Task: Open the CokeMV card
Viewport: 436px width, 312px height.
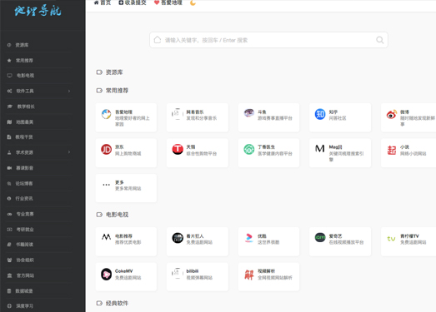Action: 126,277
